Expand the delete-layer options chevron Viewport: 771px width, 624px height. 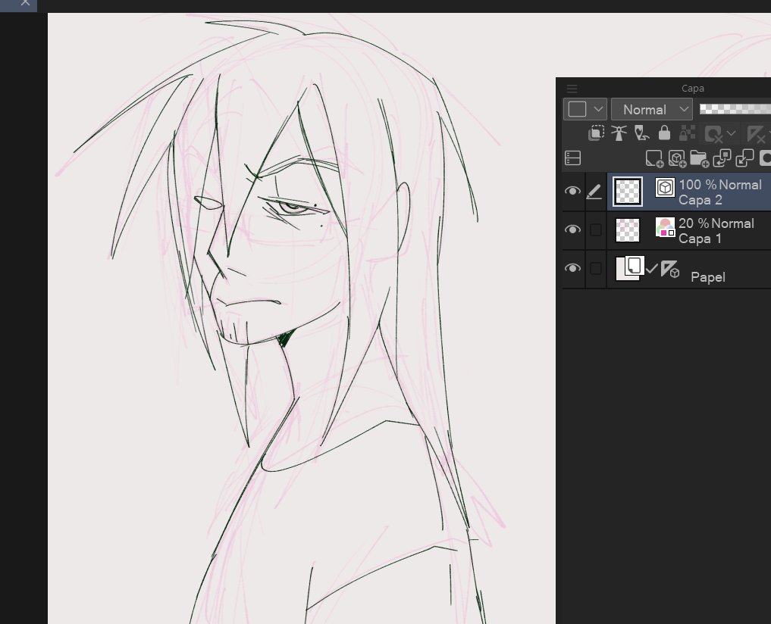731,133
